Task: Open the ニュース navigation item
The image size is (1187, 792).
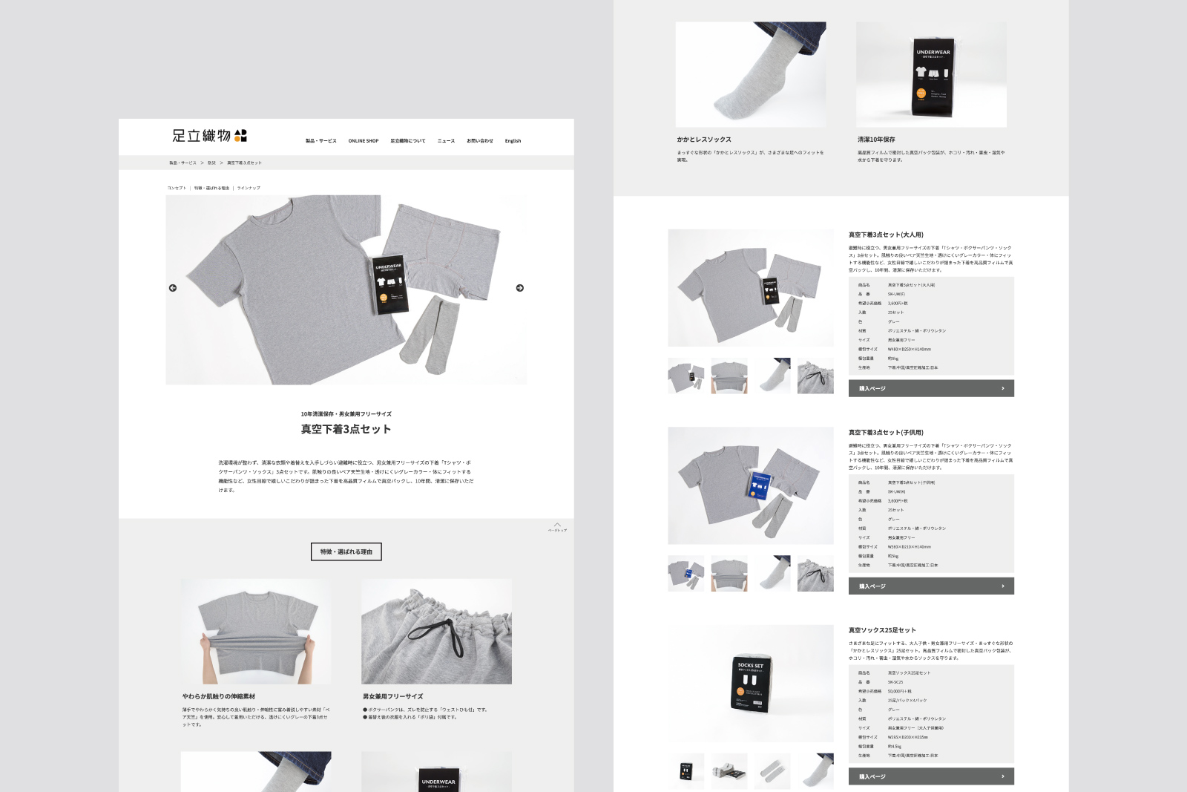Action: click(446, 141)
